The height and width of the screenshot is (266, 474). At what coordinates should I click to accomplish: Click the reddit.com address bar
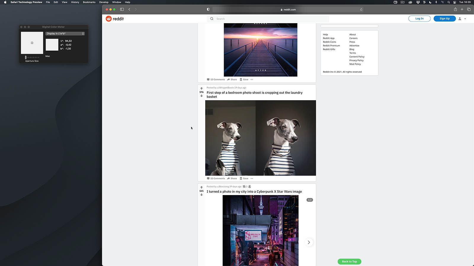288,9
